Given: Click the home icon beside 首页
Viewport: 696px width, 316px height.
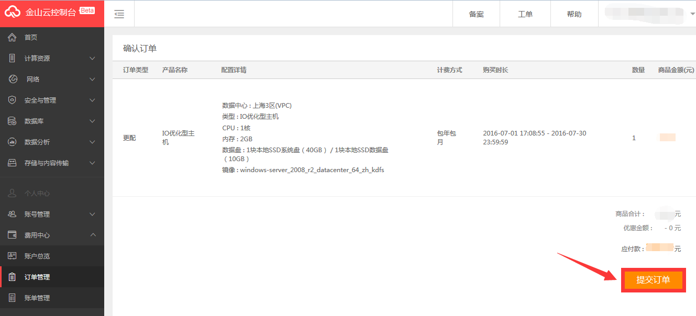Looking at the screenshot, I should 13,37.
